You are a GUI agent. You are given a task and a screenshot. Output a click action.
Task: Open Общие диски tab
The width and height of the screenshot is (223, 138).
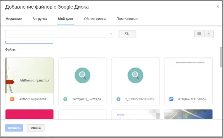pos(95,19)
